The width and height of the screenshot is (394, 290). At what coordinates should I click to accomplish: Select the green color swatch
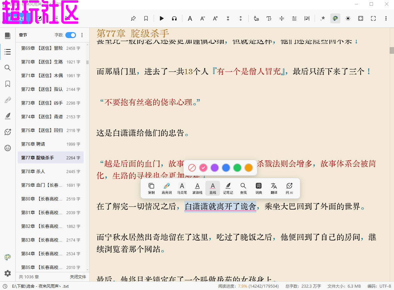point(237,167)
